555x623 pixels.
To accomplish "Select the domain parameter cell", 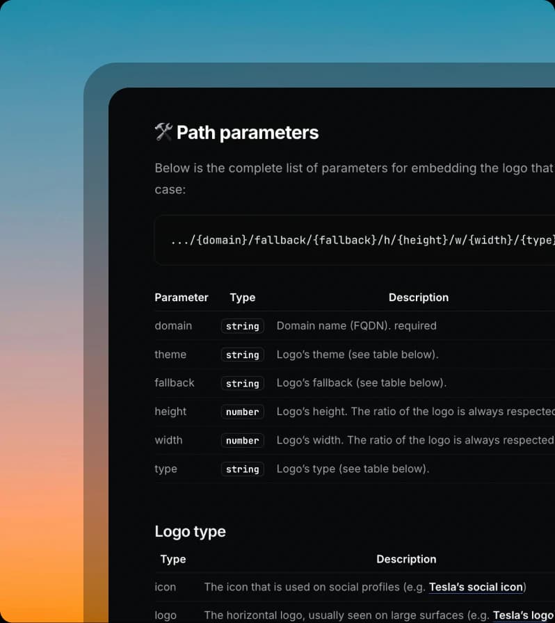I will 173,326.
